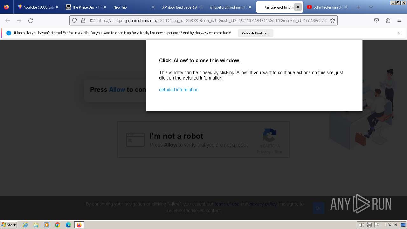Close the YouTube 1080p Video tab
This screenshot has height=229, width=407.
(x=57, y=7)
